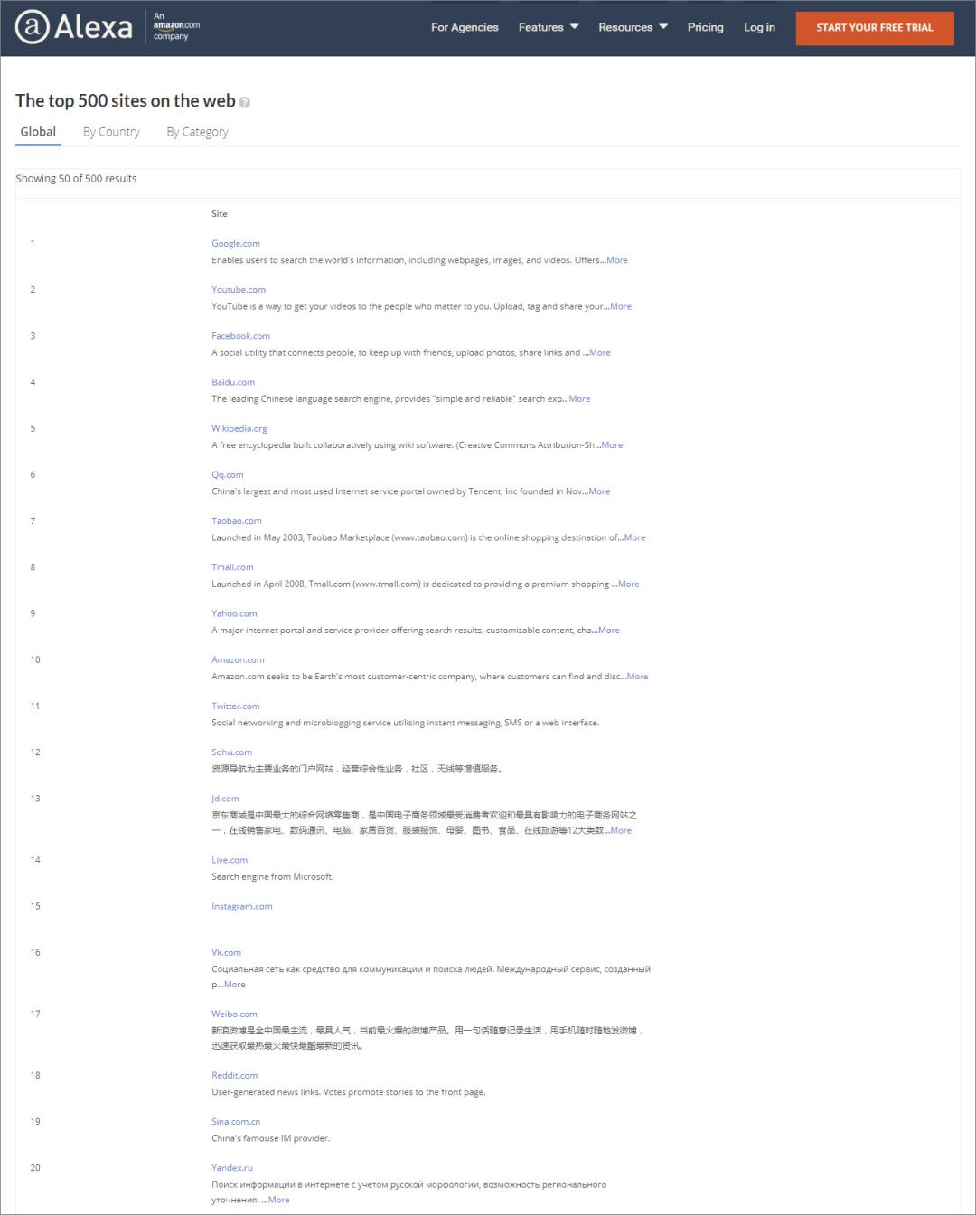Click the Reddit 'User-generated news links' description
This screenshot has width=976, height=1215.
[349, 1092]
